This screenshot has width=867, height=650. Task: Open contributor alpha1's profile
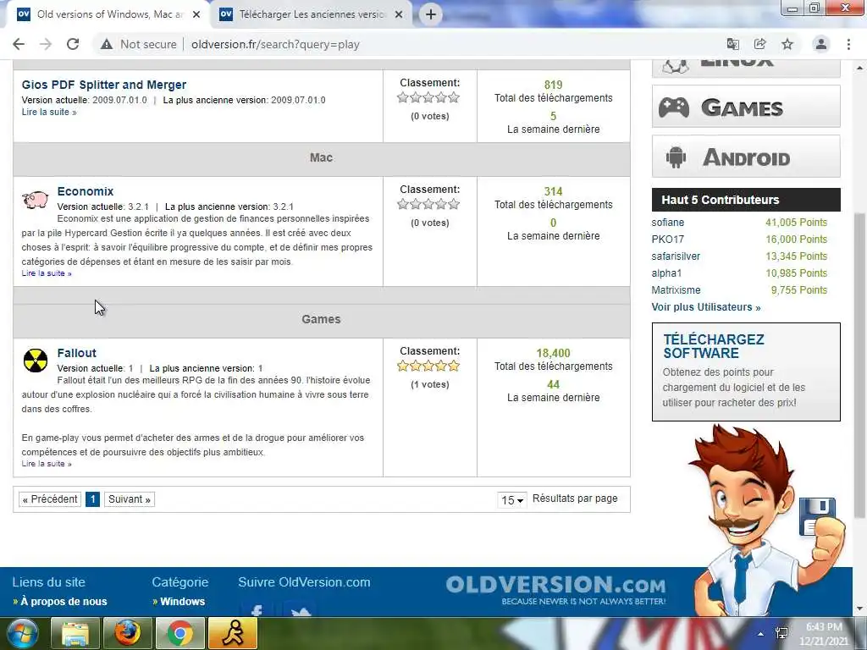coord(667,273)
